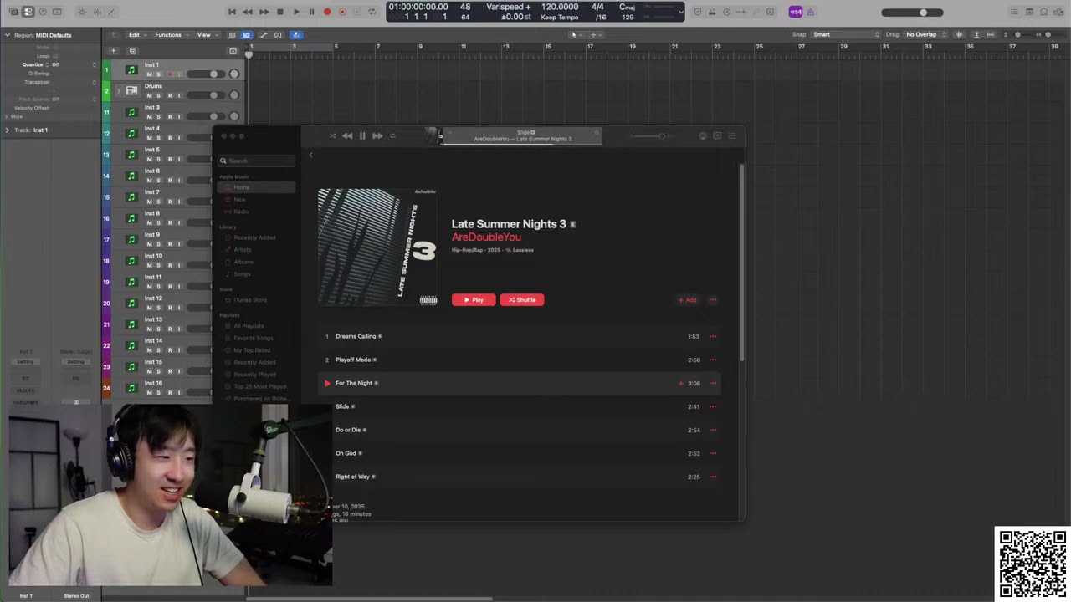
Task: Open Playing Next queue icon in Music
Action: click(x=732, y=136)
